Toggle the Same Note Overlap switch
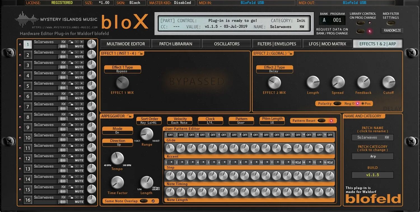The width and height of the screenshot is (420, 212). (144, 201)
